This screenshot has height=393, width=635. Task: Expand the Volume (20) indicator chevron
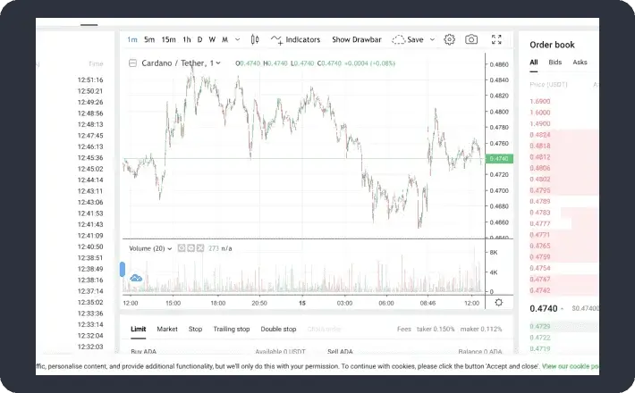coord(169,248)
